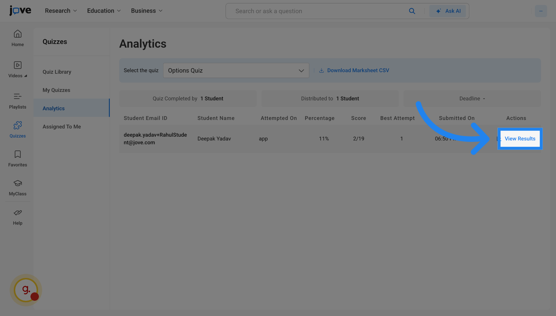Image resolution: width=556 pixels, height=316 pixels.
Task: Open the Help section
Action: pyautogui.click(x=18, y=217)
